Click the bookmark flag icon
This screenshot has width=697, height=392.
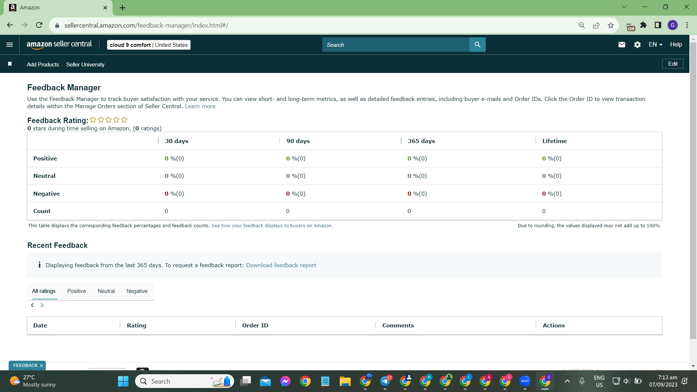pos(10,64)
